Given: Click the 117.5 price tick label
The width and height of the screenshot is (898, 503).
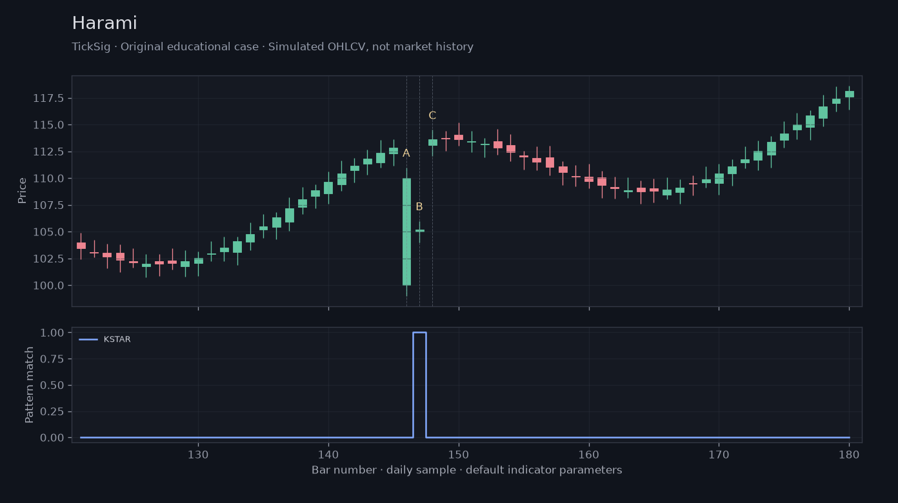Looking at the screenshot, I should [50, 98].
